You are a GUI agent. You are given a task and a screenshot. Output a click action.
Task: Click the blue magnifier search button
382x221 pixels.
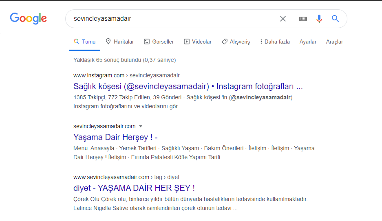335,18
